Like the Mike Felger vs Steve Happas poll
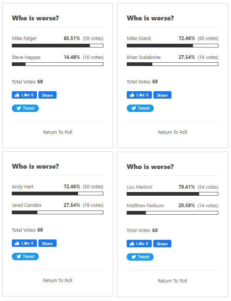The height and width of the screenshot is (301, 231). click(x=24, y=95)
